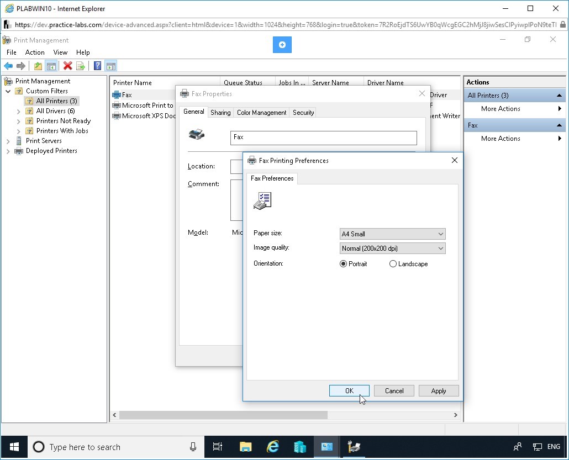Click the red Delete icon in the toolbar
Viewport: 569px width, 460px height.
67,66
